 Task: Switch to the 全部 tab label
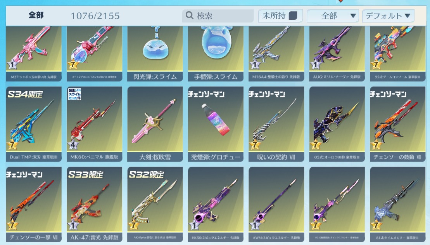tap(36, 15)
